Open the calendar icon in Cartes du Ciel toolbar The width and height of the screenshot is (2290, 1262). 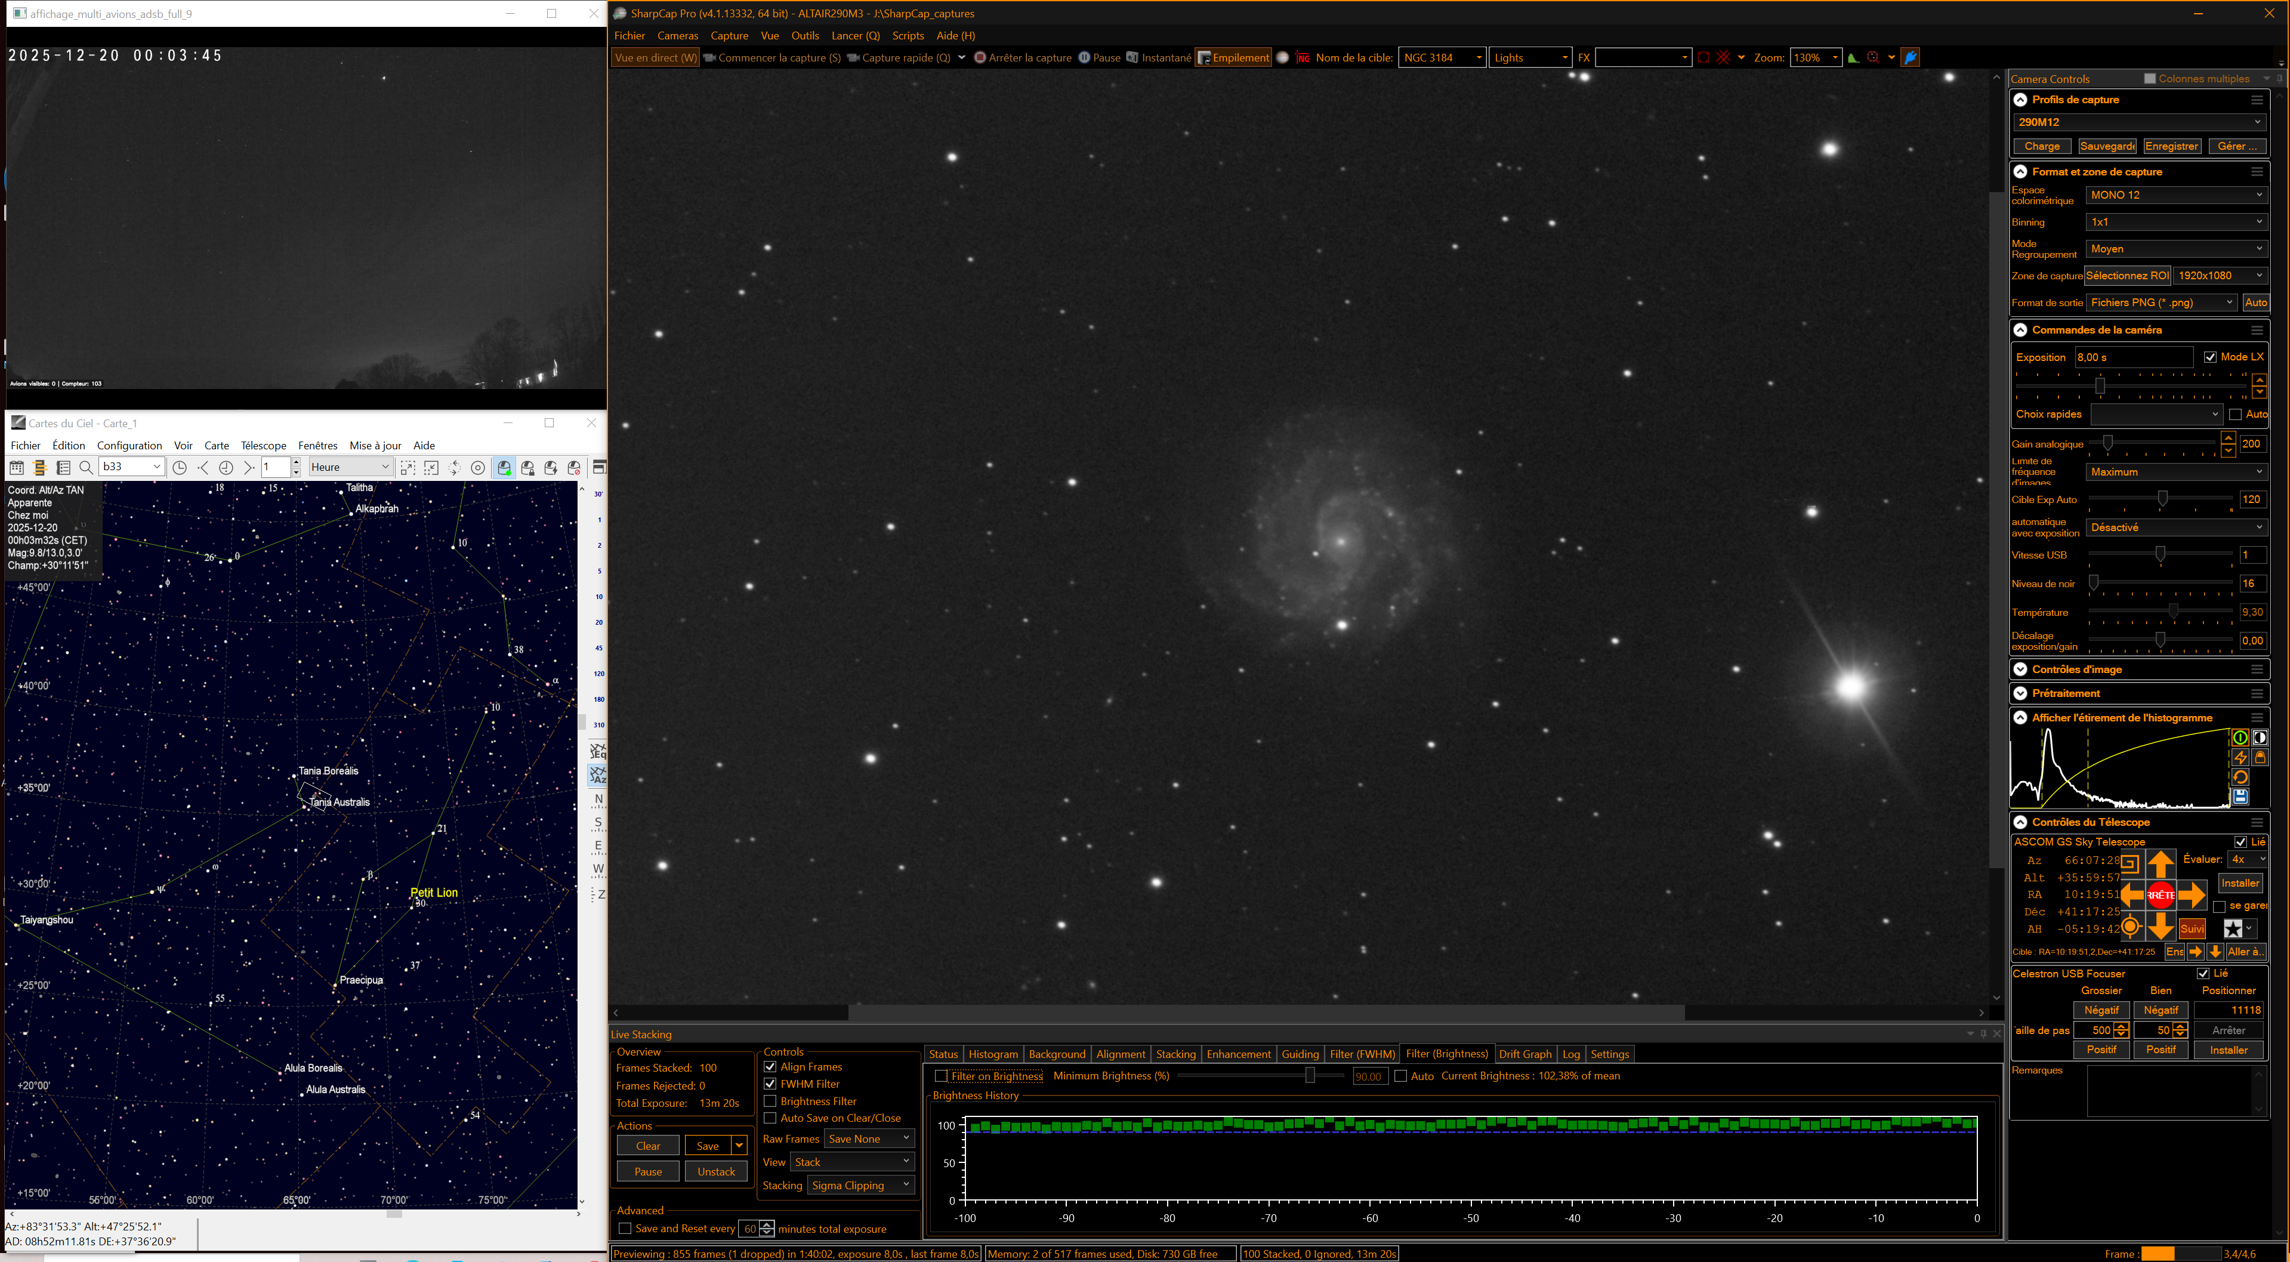16,467
